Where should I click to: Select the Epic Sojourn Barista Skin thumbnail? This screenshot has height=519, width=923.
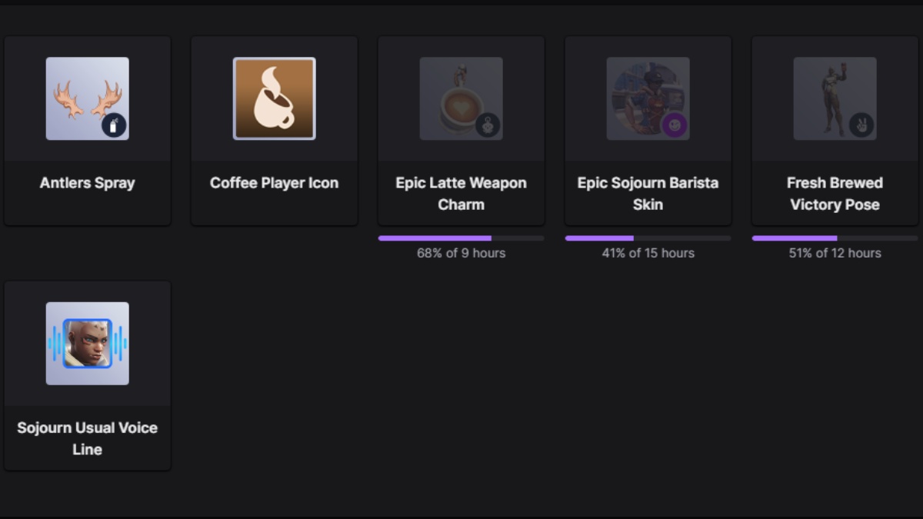click(648, 98)
